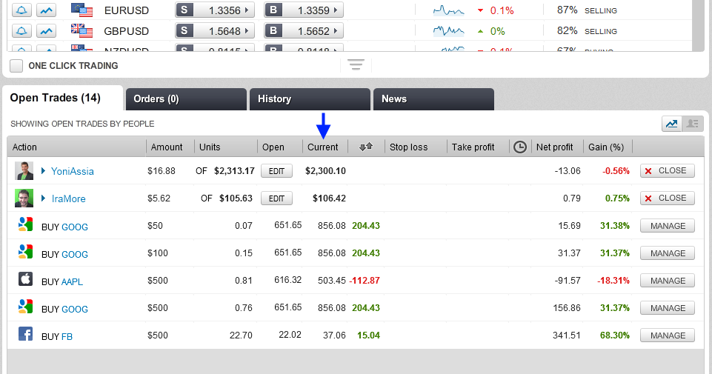Sort by the Open column header
Viewport: 712px width, 374px height.
[273, 147]
